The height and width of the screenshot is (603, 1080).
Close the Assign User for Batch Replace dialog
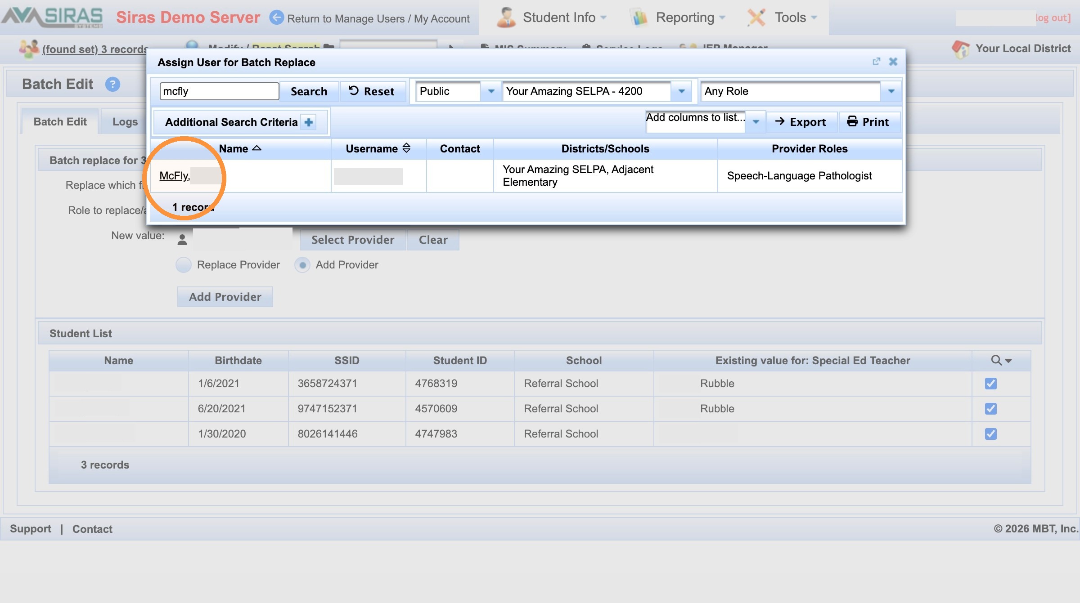[x=893, y=62]
